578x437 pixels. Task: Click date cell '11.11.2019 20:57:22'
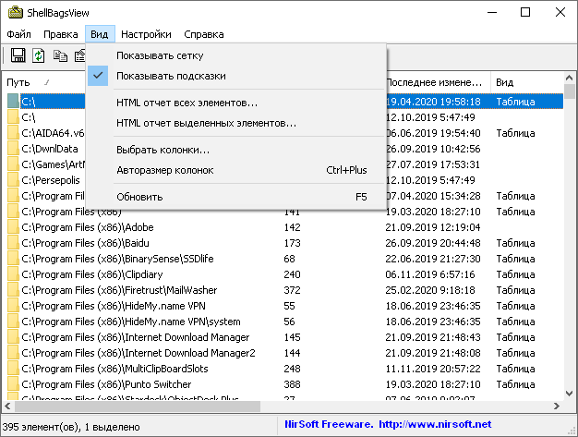coord(433,369)
